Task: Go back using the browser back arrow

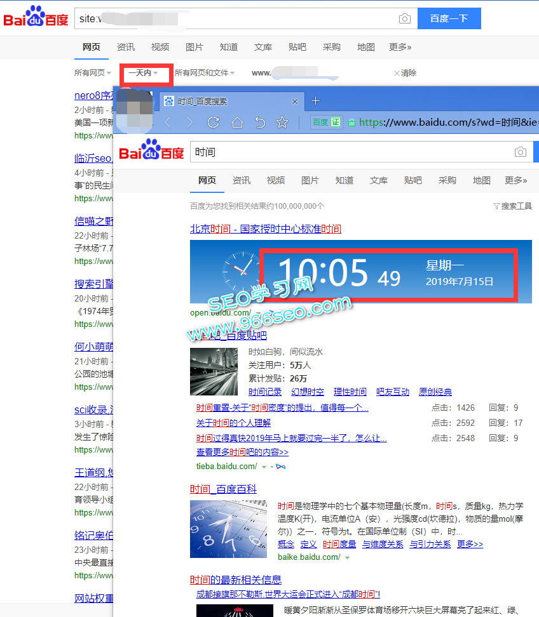Action: point(168,123)
